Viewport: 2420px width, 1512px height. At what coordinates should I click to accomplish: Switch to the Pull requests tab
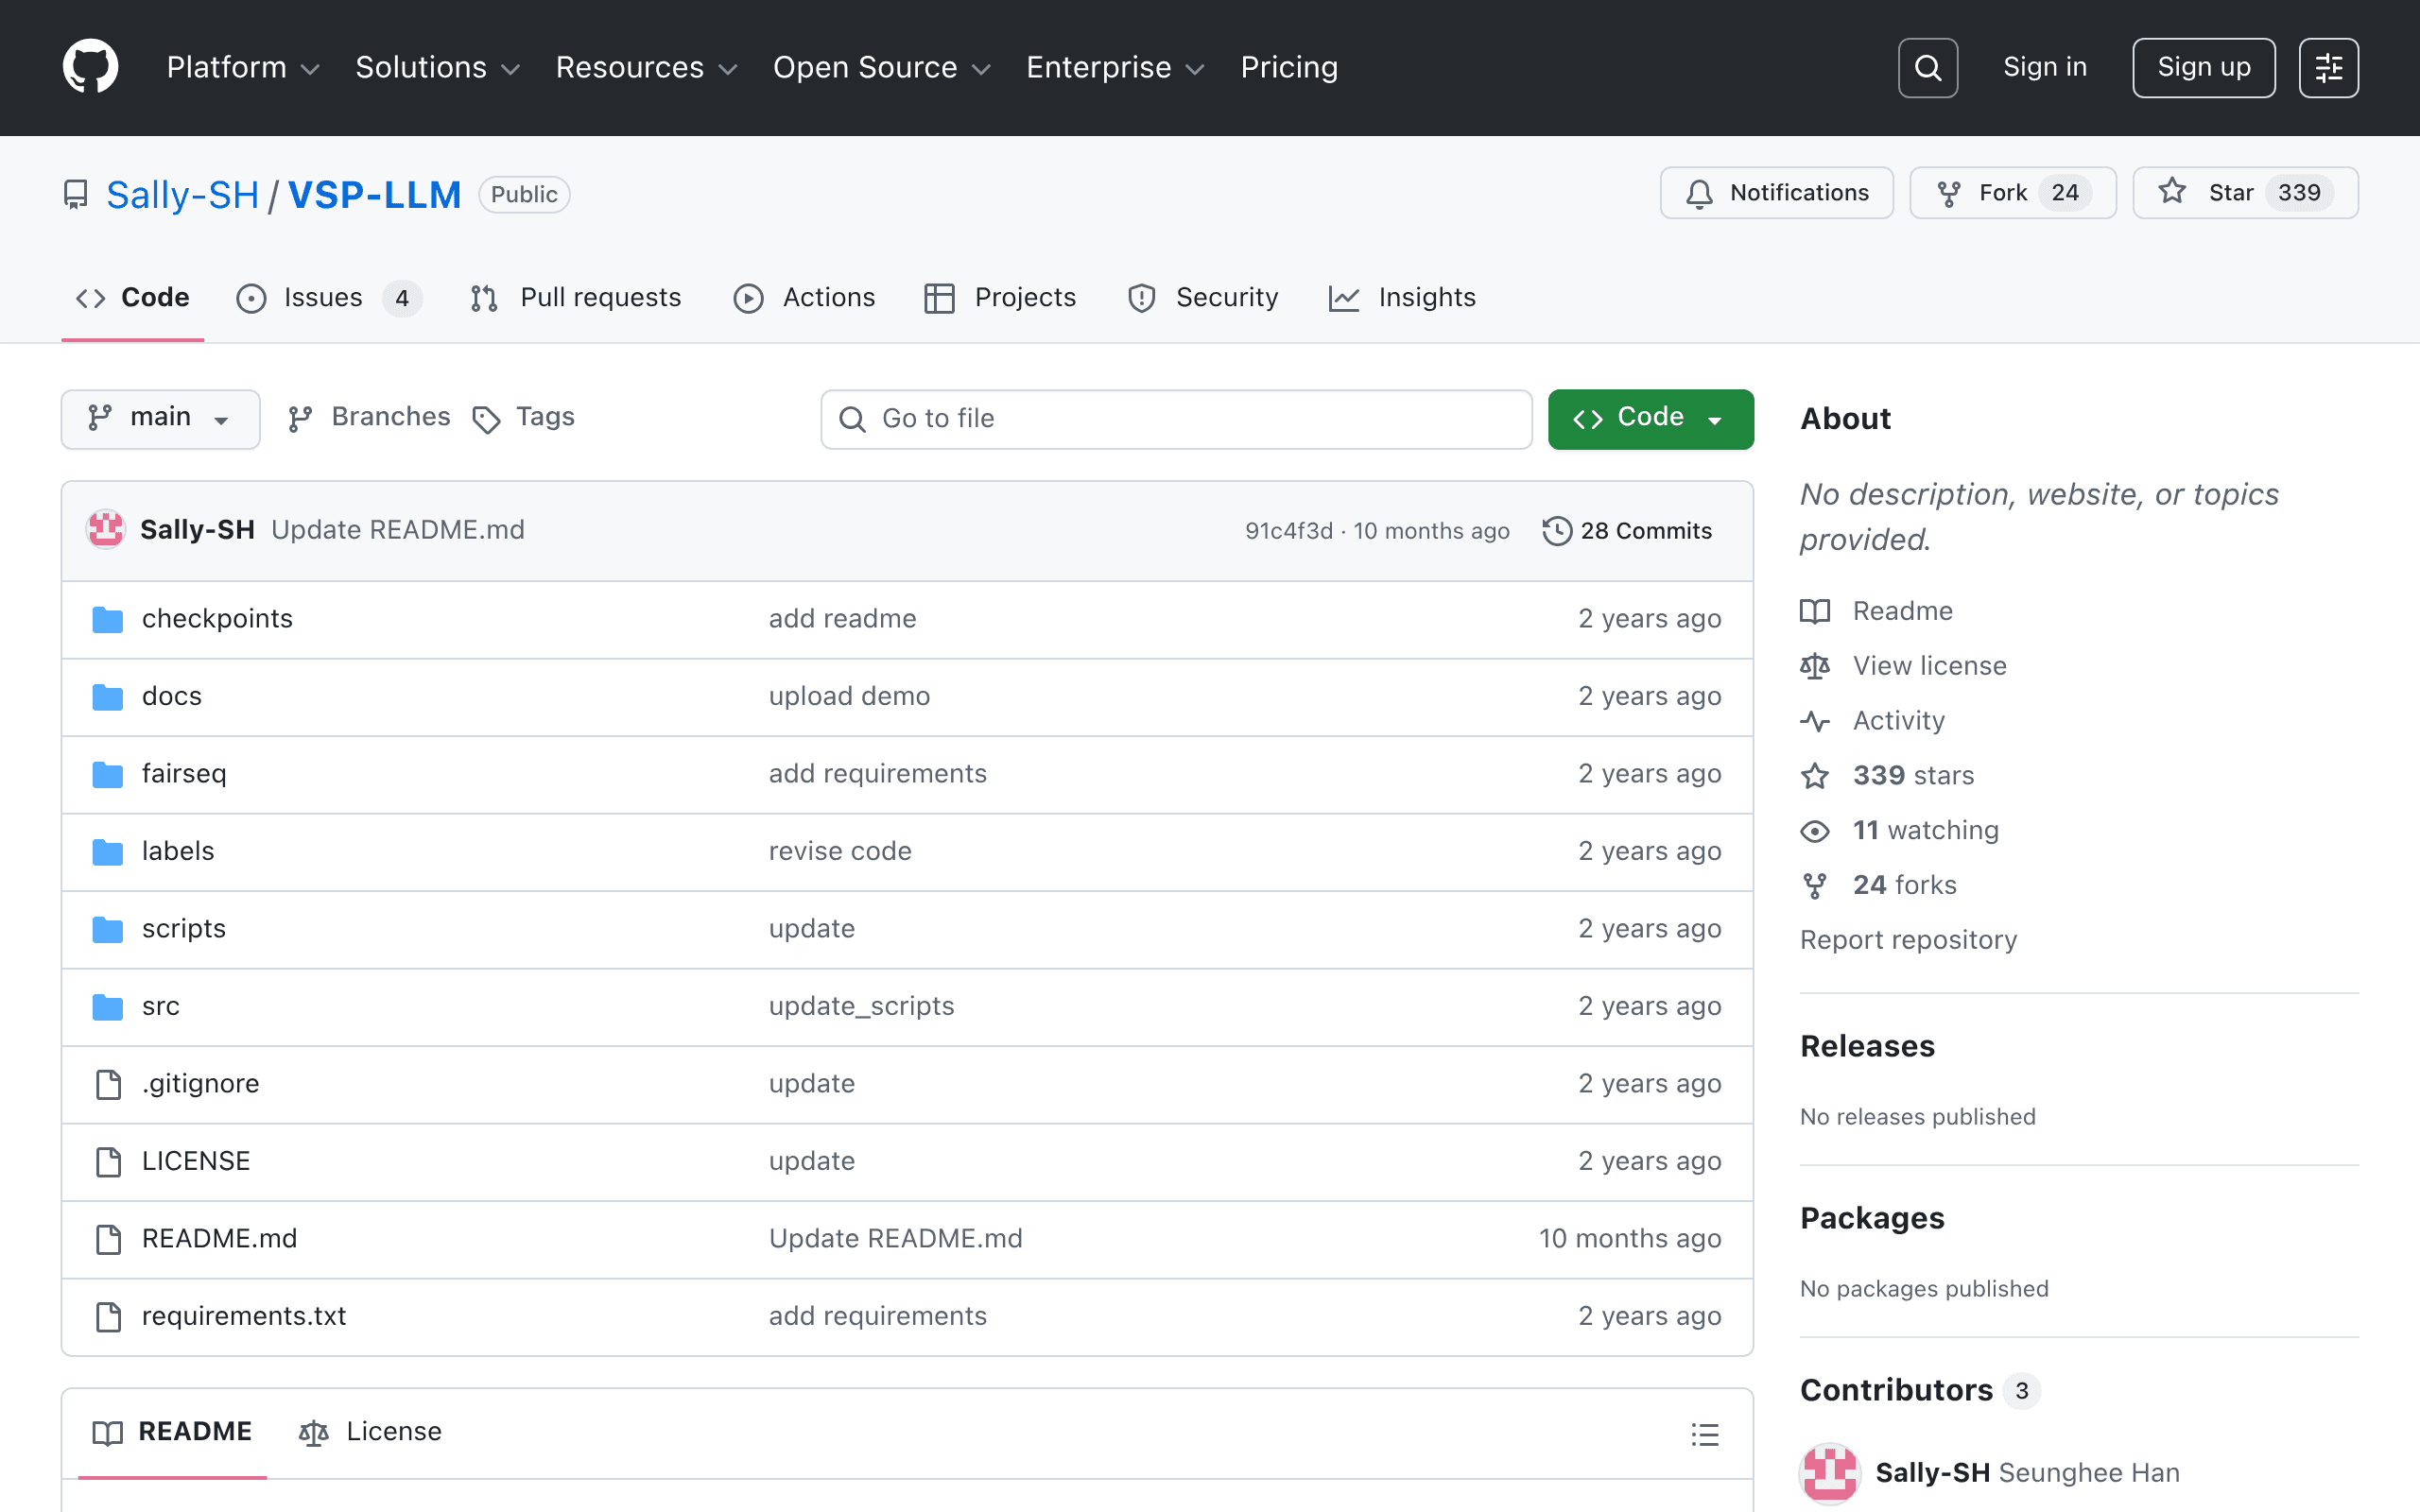tap(576, 298)
